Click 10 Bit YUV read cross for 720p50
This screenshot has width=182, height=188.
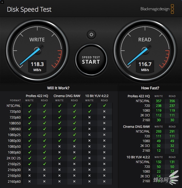pos(104,111)
